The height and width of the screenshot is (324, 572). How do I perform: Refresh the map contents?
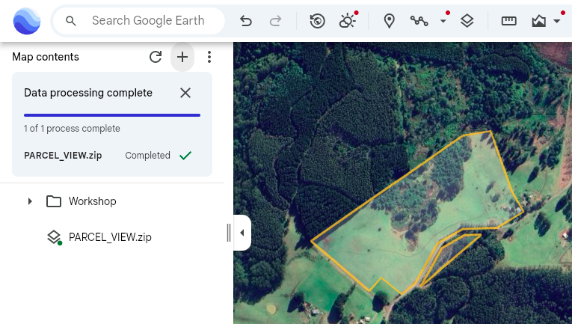pos(156,57)
